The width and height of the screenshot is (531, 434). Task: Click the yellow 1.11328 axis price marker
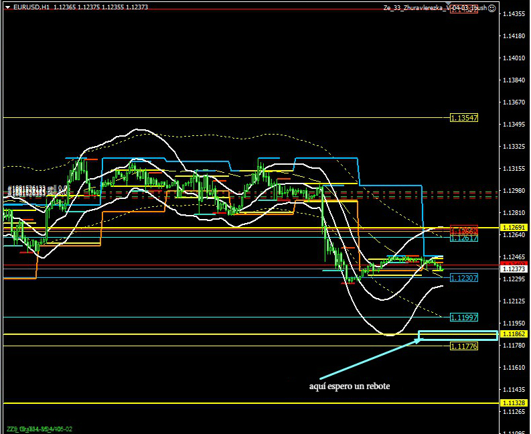click(x=514, y=403)
